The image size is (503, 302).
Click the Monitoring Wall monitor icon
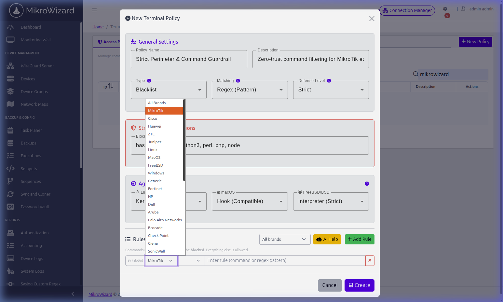click(x=10, y=40)
